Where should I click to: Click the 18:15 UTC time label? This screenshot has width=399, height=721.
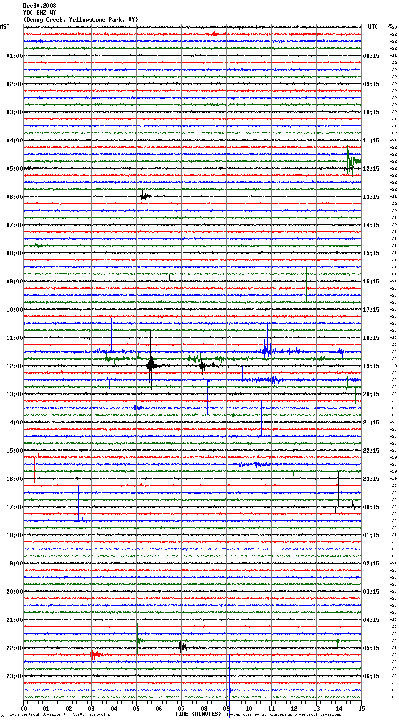point(371,338)
